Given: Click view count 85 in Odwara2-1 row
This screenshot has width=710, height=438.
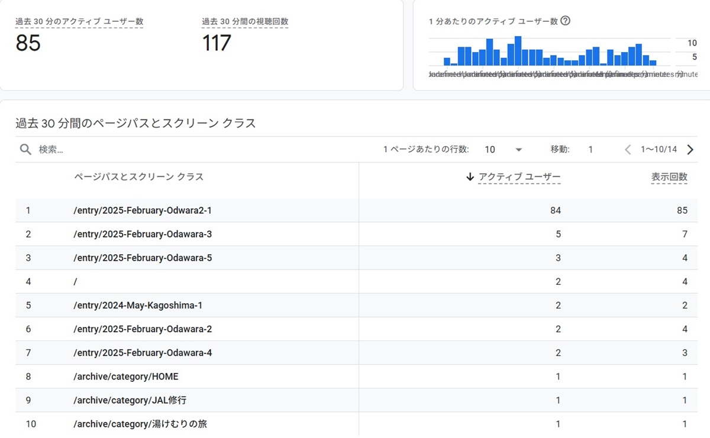Looking at the screenshot, I should tap(682, 210).
